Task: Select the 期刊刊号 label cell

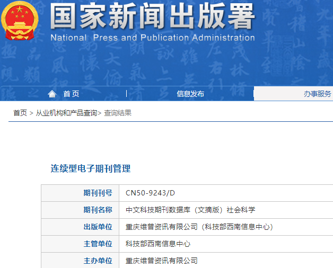Action: click(98, 193)
